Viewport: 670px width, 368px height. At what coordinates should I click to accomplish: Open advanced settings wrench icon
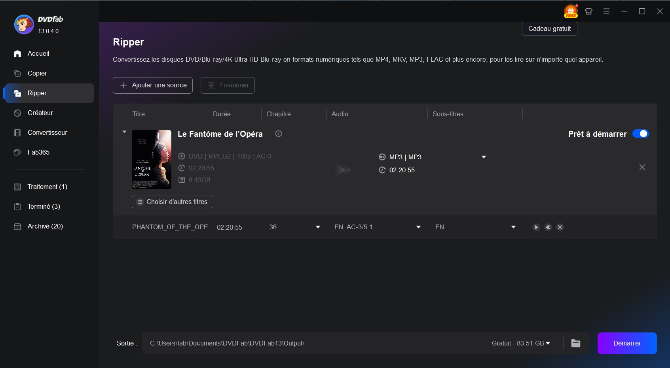[548, 227]
